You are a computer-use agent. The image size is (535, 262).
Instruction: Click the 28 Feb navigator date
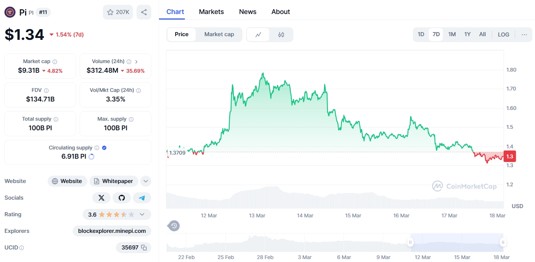265,257
